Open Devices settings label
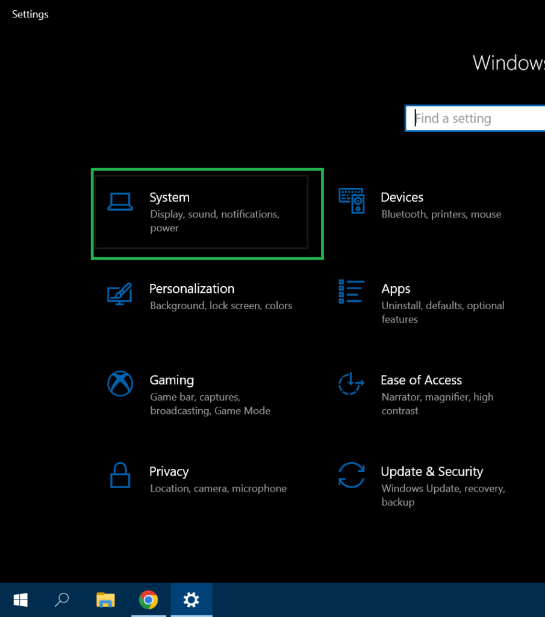 pos(402,198)
